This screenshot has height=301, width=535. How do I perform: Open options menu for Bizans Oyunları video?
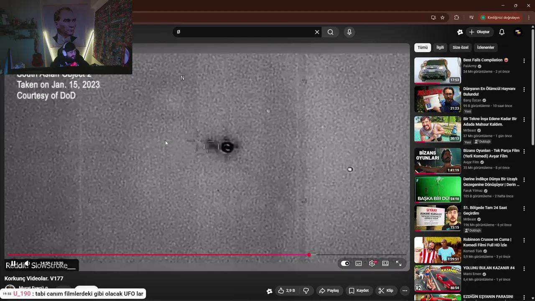(x=524, y=152)
